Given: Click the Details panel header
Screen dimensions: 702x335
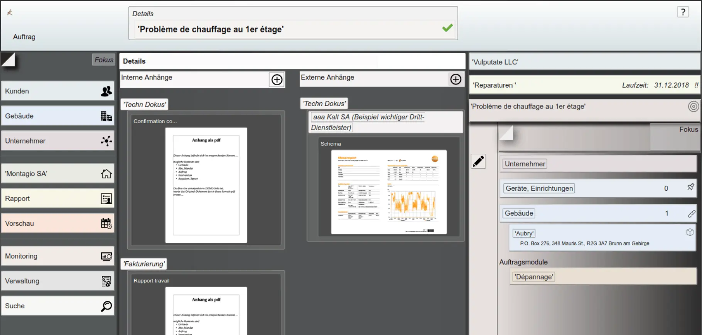Looking at the screenshot, I should pos(292,61).
